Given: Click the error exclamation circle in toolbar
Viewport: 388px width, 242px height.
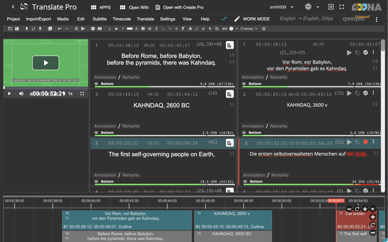Looking at the screenshot, I should coord(231,29).
